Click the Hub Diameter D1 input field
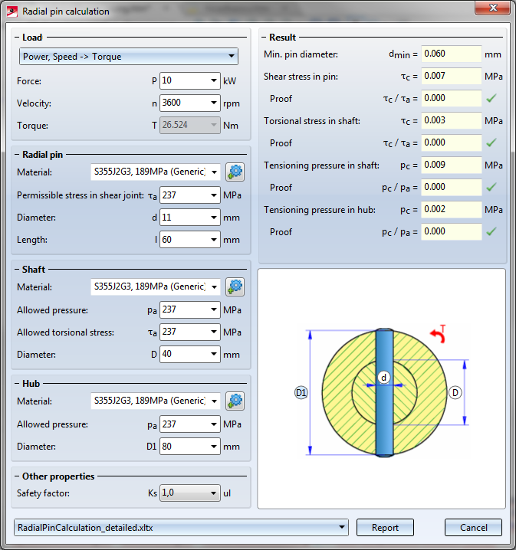 pyautogui.click(x=182, y=447)
